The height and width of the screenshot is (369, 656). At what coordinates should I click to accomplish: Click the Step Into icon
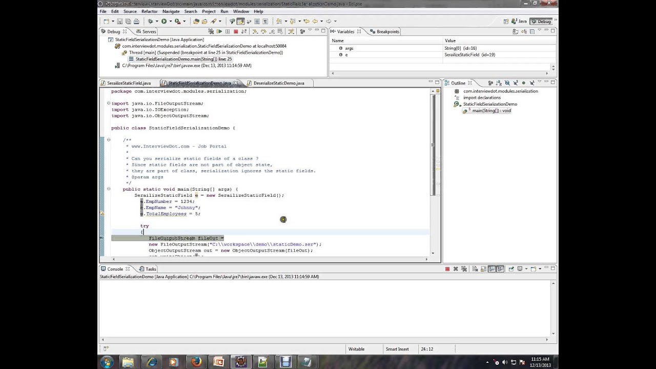[255, 31]
